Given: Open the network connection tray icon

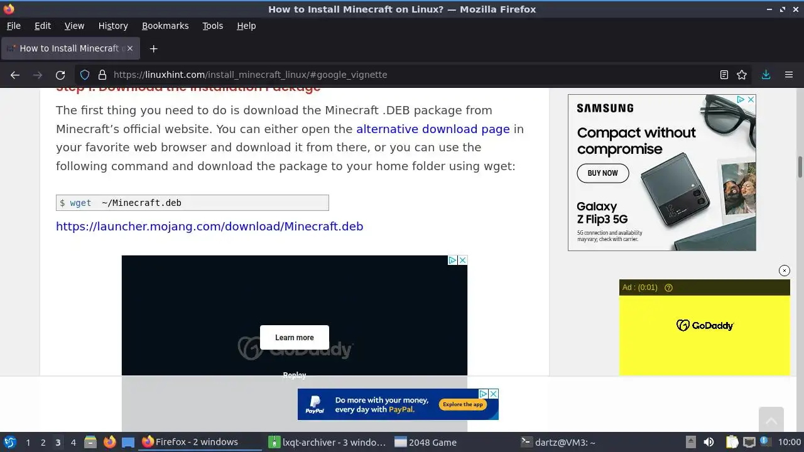Looking at the screenshot, I should 749,442.
